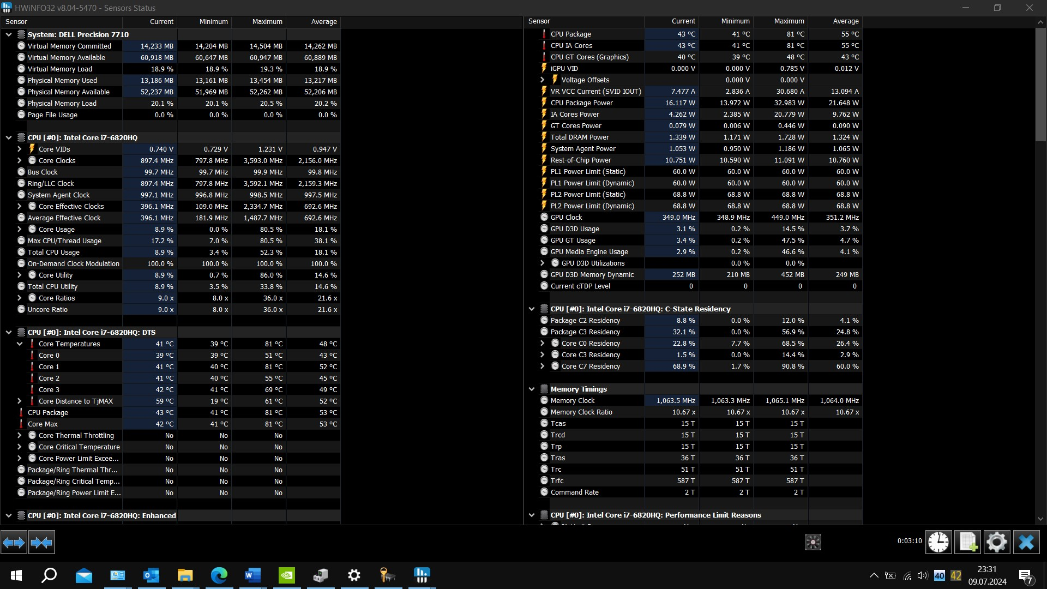1047x589 pixels.
Task: Open Microsoft Edge from the taskbar
Action: click(219, 575)
